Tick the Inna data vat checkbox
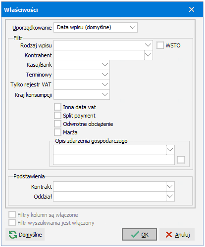 (x=57, y=107)
